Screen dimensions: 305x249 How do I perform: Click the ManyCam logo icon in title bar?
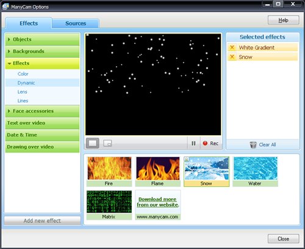pos(5,7)
